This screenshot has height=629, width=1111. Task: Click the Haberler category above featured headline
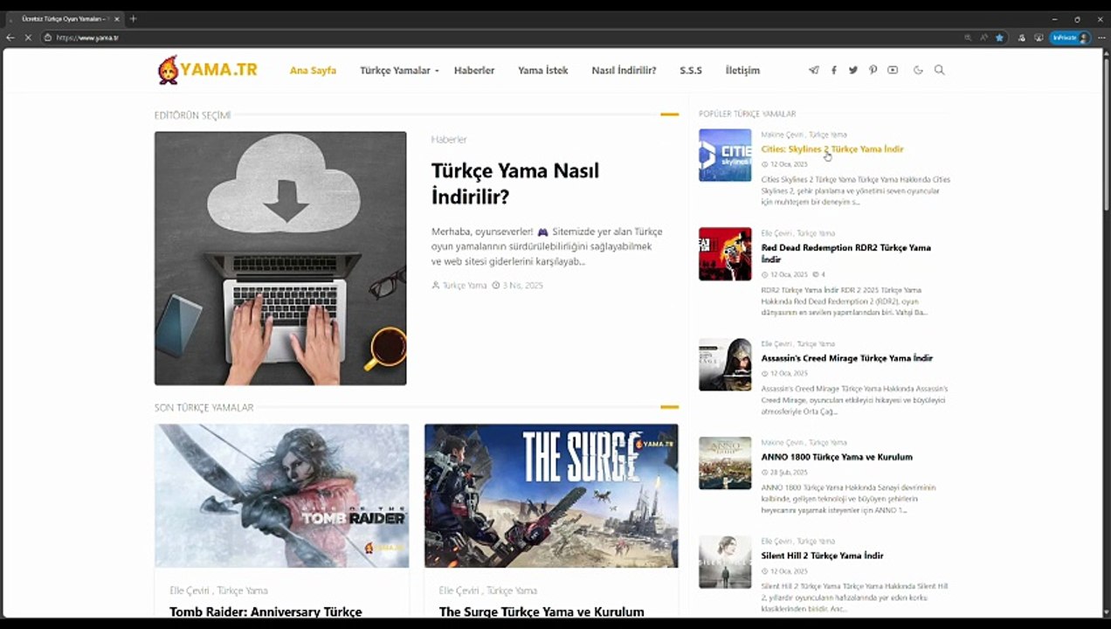[x=449, y=139]
